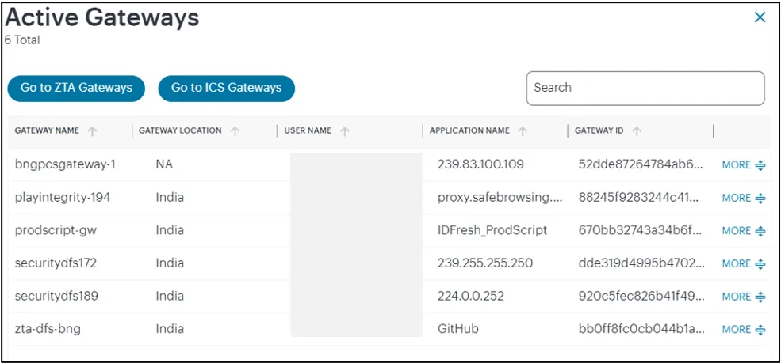Sort by Gateway Location arrow icon
This screenshot has width=781, height=363.
[x=235, y=131]
